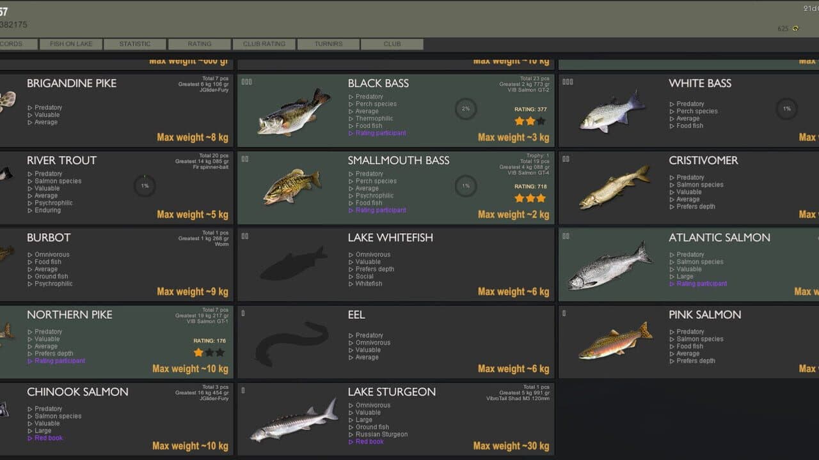
Task: Click the bar indicator on Lake Sturgeon card
Action: pyautogui.click(x=243, y=390)
